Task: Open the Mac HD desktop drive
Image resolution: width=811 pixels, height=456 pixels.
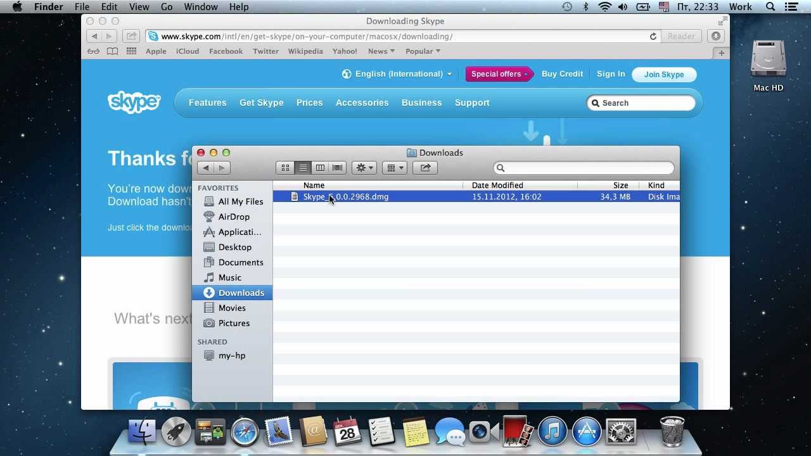Action: tap(769, 65)
